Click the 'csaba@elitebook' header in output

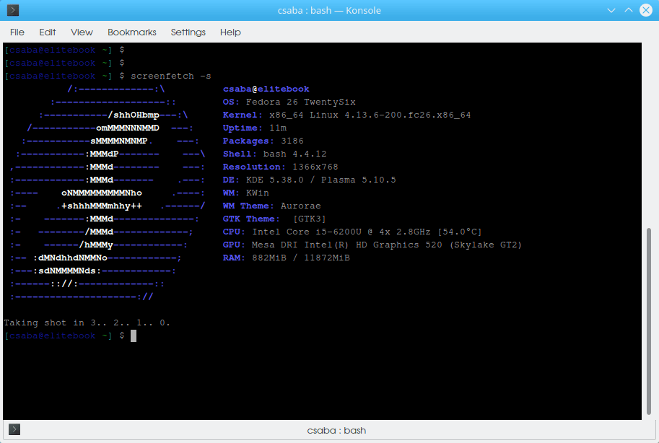(x=266, y=89)
